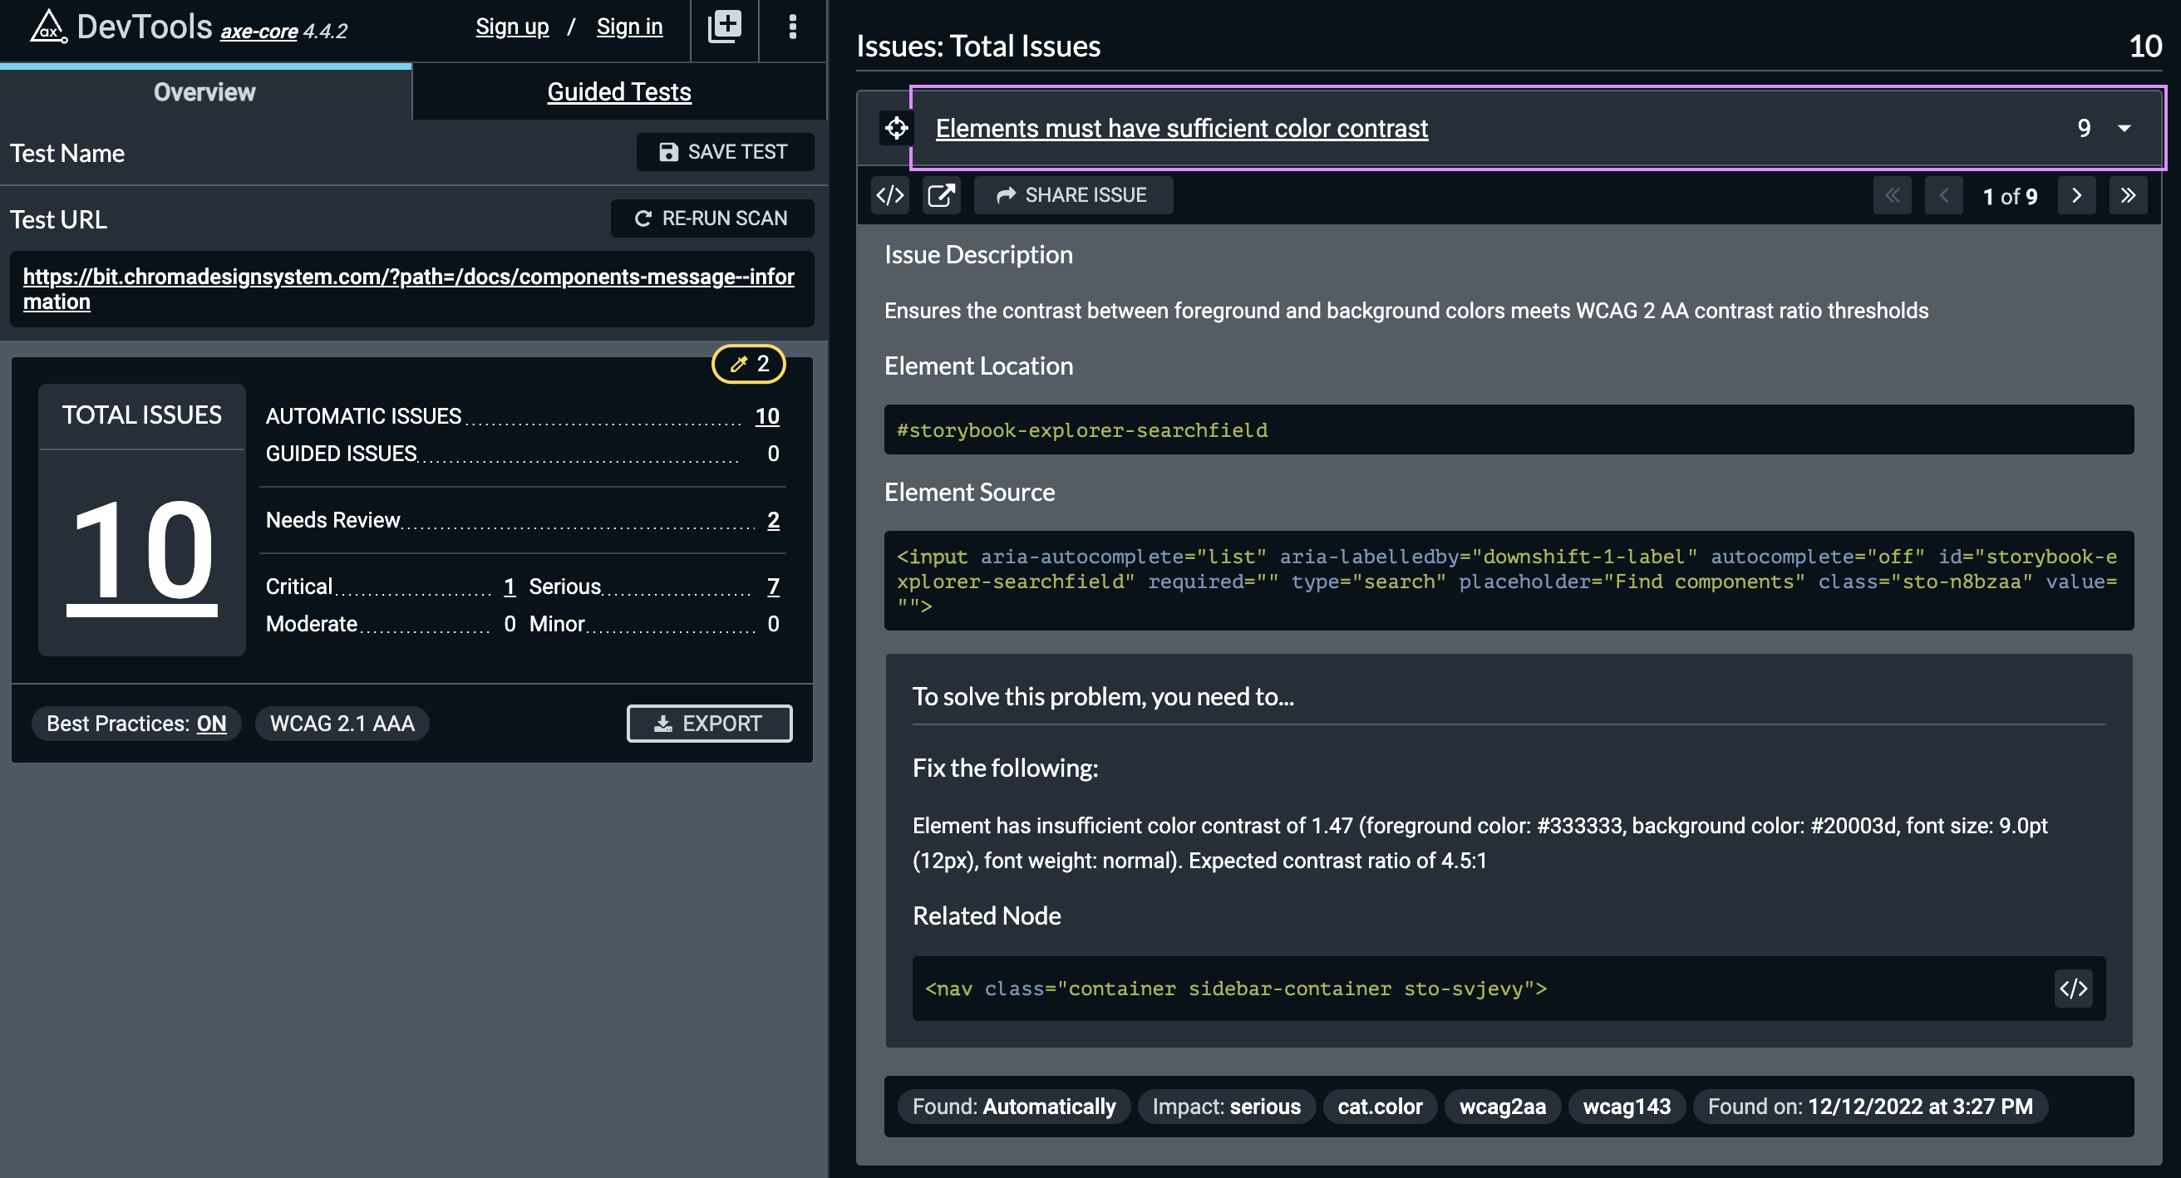
Task: Open the Sign up link
Action: click(511, 26)
